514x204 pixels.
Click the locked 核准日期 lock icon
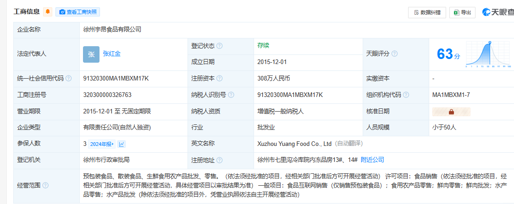451,112
